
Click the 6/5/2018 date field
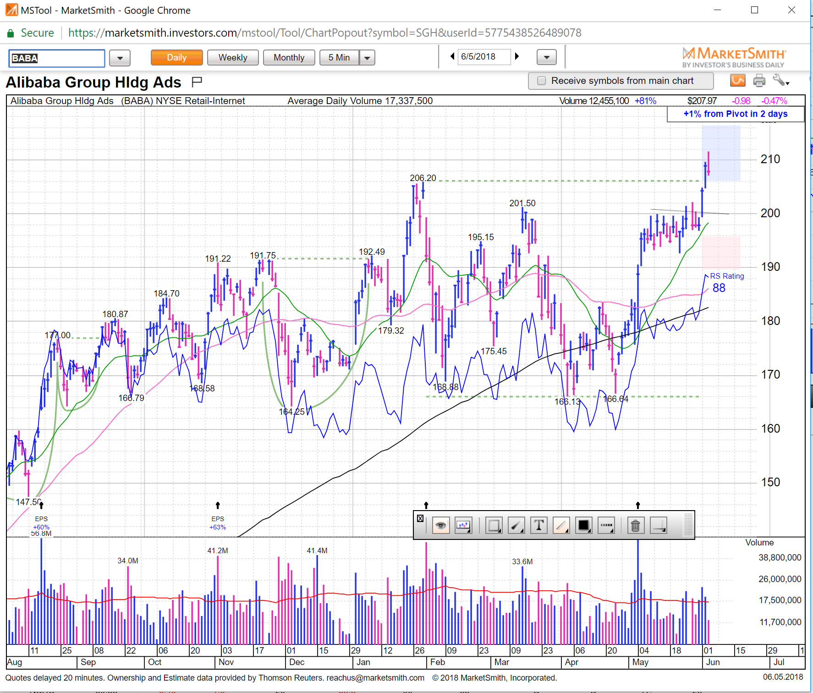tap(484, 57)
